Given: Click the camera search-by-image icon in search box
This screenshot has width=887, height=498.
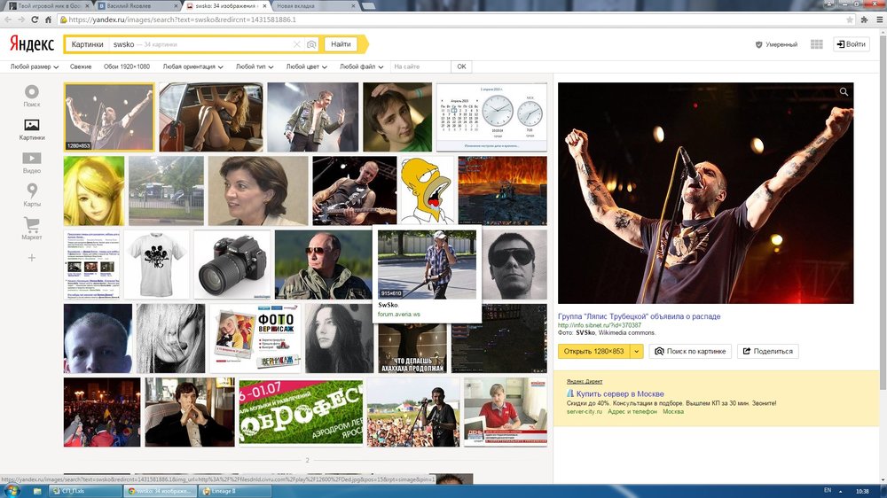Looking at the screenshot, I should (311, 44).
